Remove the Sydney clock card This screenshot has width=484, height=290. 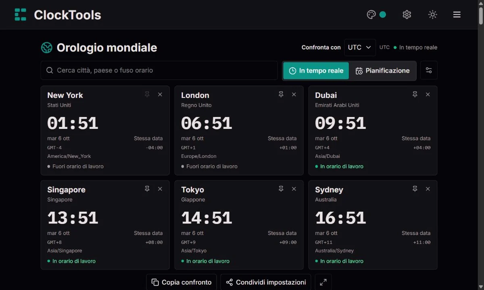[428, 189]
